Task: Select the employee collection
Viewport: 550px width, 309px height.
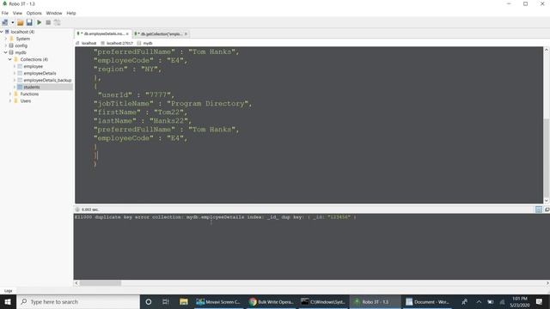Action: point(33,66)
